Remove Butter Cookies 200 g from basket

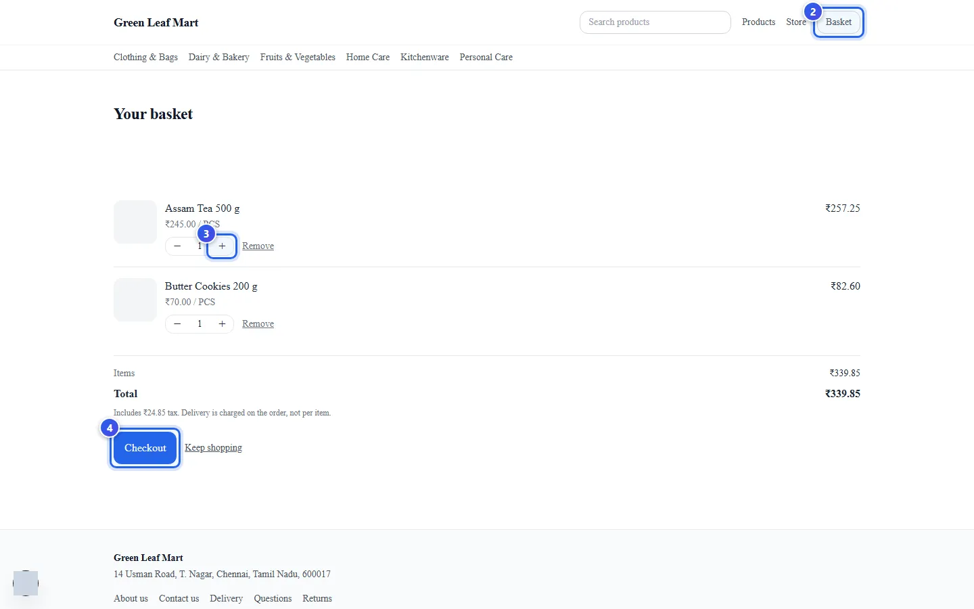(x=258, y=324)
